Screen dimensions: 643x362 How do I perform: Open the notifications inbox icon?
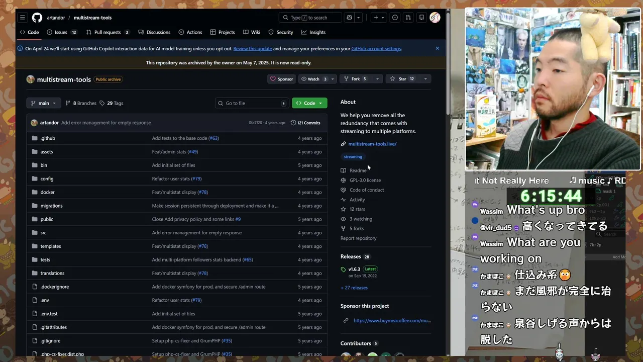point(421,18)
